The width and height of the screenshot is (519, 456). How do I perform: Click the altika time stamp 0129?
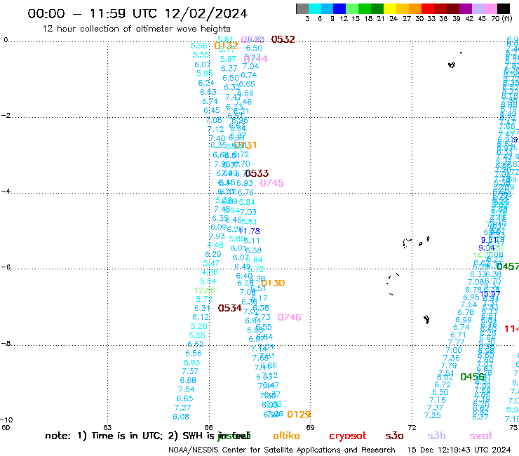[299, 415]
